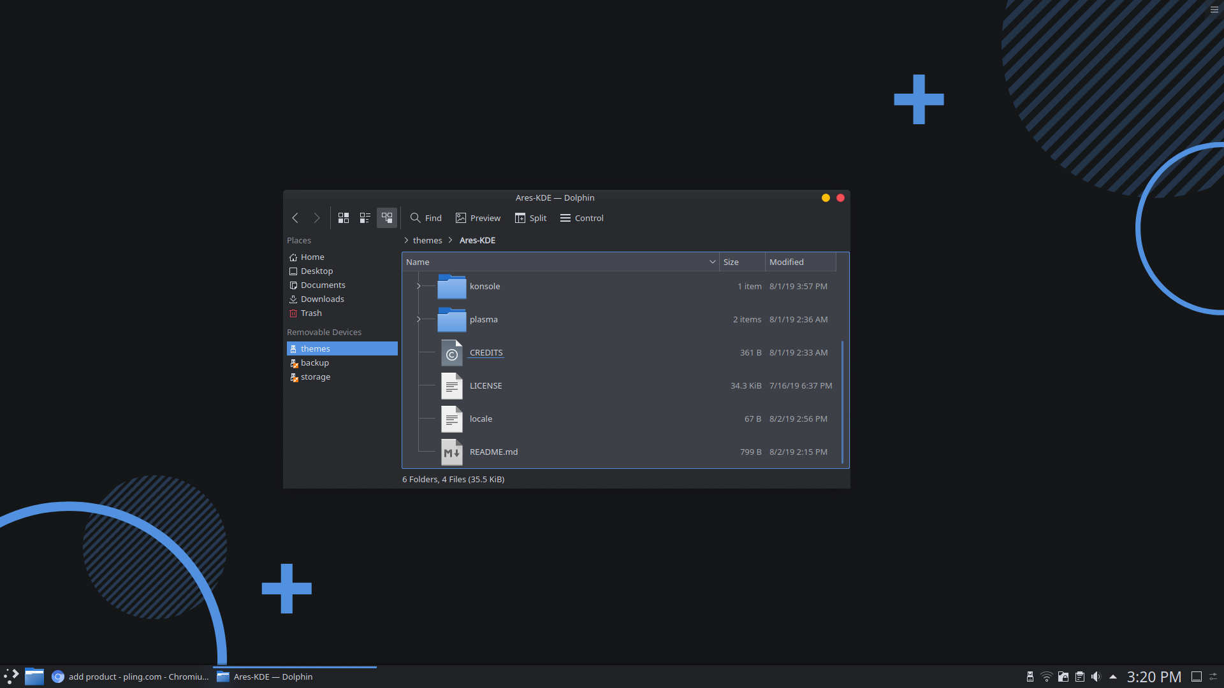This screenshot has height=688, width=1224.
Task: Switch to Details view mode
Action: click(x=387, y=218)
